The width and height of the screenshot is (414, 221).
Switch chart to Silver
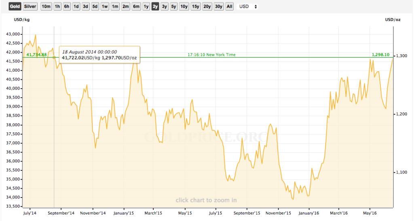[x=30, y=6]
